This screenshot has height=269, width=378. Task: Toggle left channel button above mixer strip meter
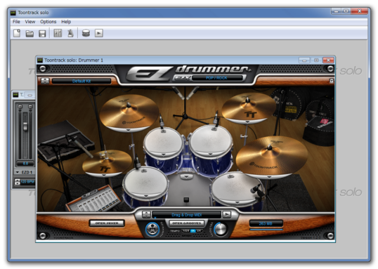[x=20, y=106]
